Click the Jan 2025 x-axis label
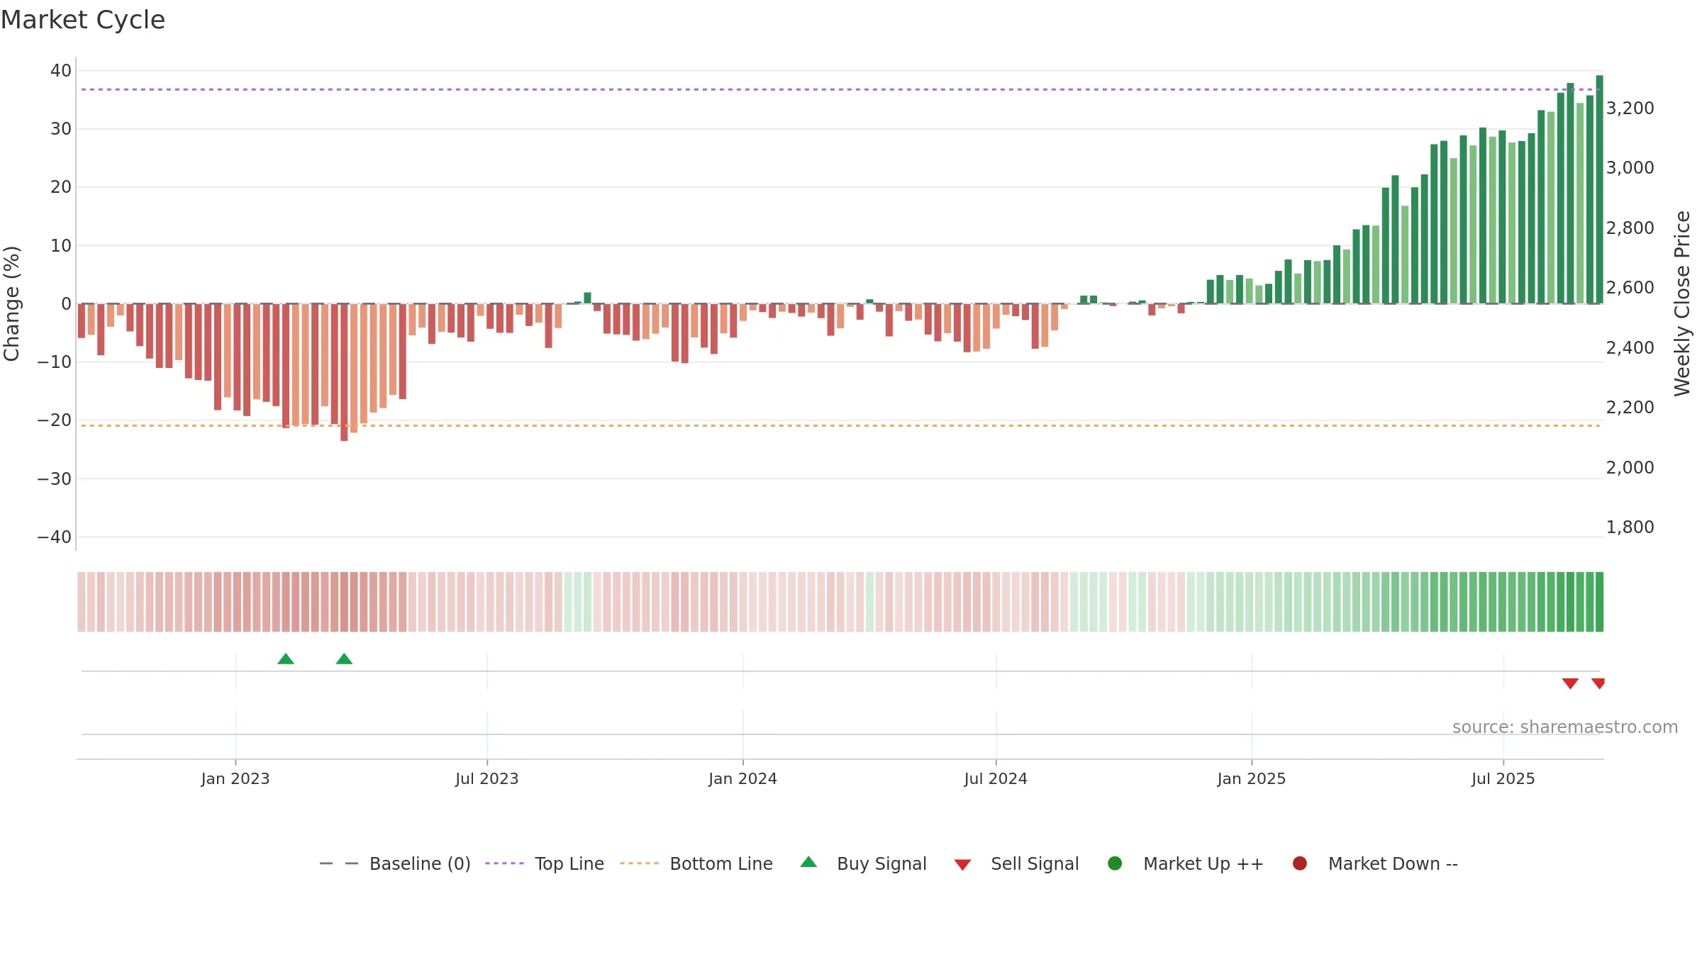This screenshot has height=957, width=1702. [1252, 779]
